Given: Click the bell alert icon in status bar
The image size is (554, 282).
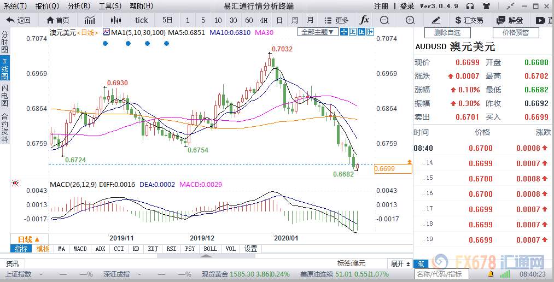Looking at the screenshot, I should [x=491, y=274].
